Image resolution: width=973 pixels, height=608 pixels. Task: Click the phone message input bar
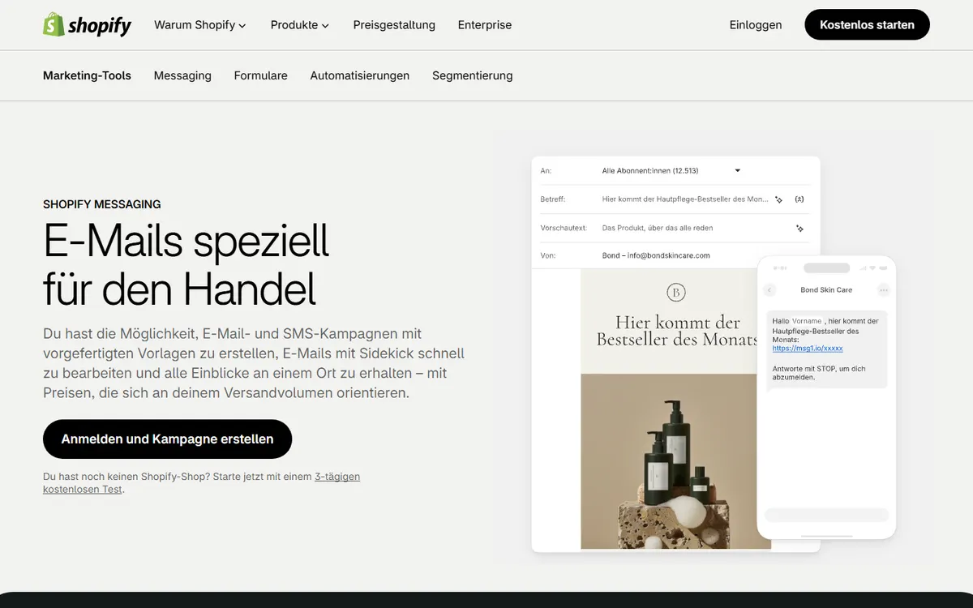(x=826, y=515)
